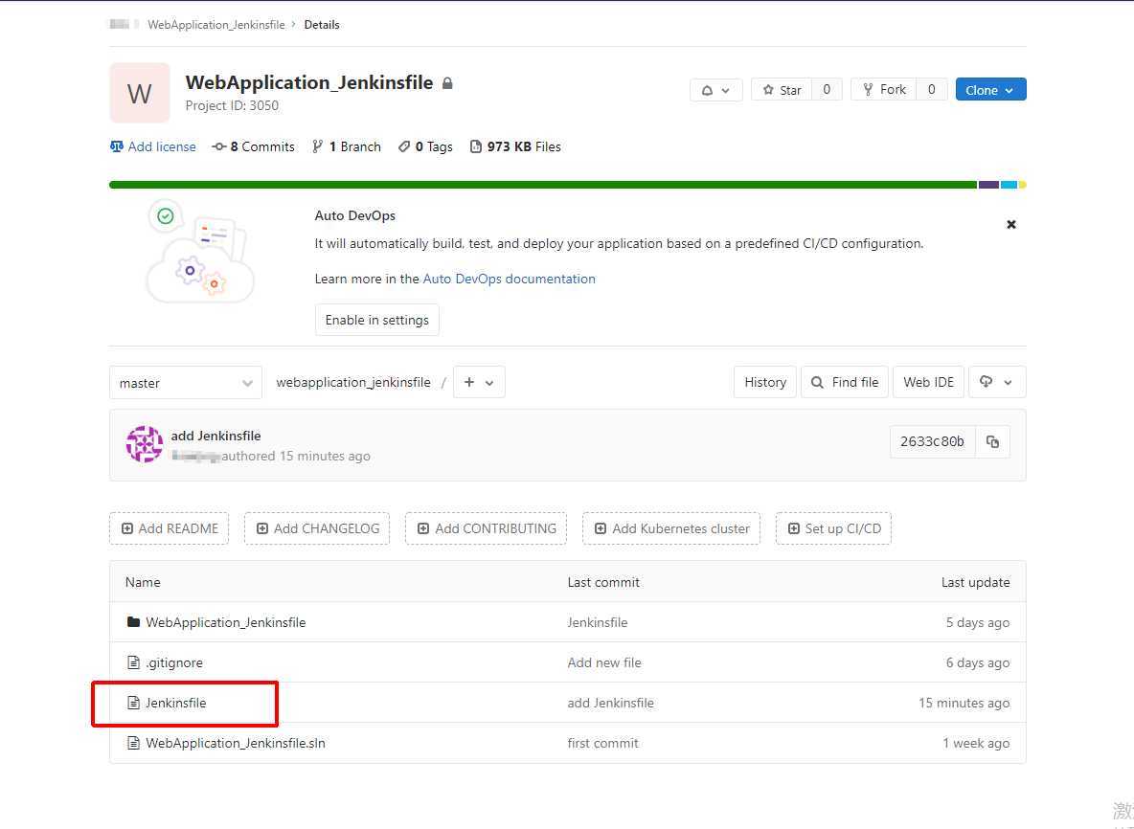Open the notification bell dropdown

click(716, 90)
